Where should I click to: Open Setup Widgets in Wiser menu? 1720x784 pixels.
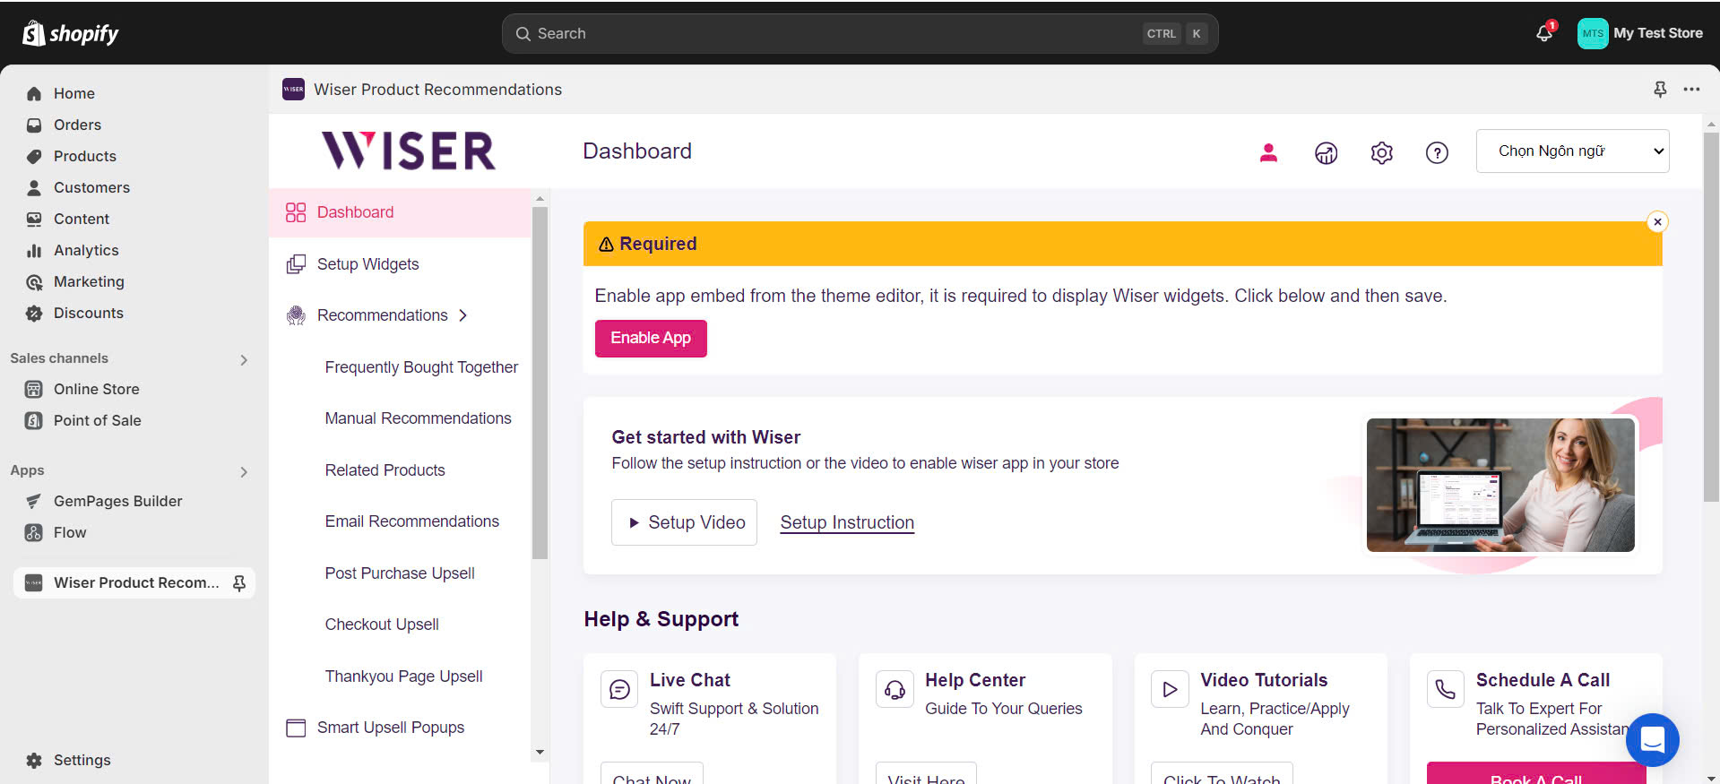tap(367, 264)
